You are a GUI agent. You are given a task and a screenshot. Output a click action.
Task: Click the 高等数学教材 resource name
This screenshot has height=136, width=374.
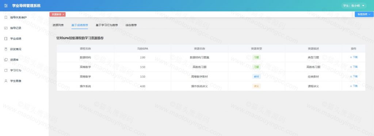200,77
